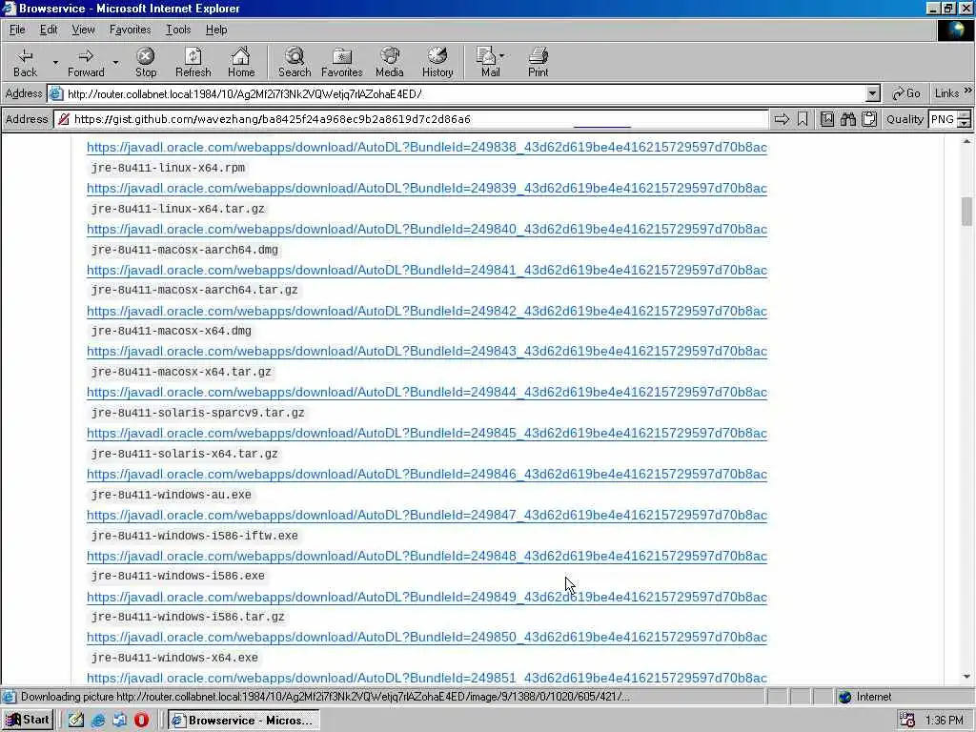This screenshot has height=732, width=976.
Task: Click the 1:36 PM system clock
Action: coord(944,721)
